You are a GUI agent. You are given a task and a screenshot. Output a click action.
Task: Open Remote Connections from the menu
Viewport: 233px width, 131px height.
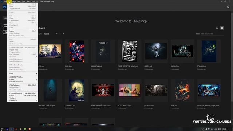coord(23,82)
